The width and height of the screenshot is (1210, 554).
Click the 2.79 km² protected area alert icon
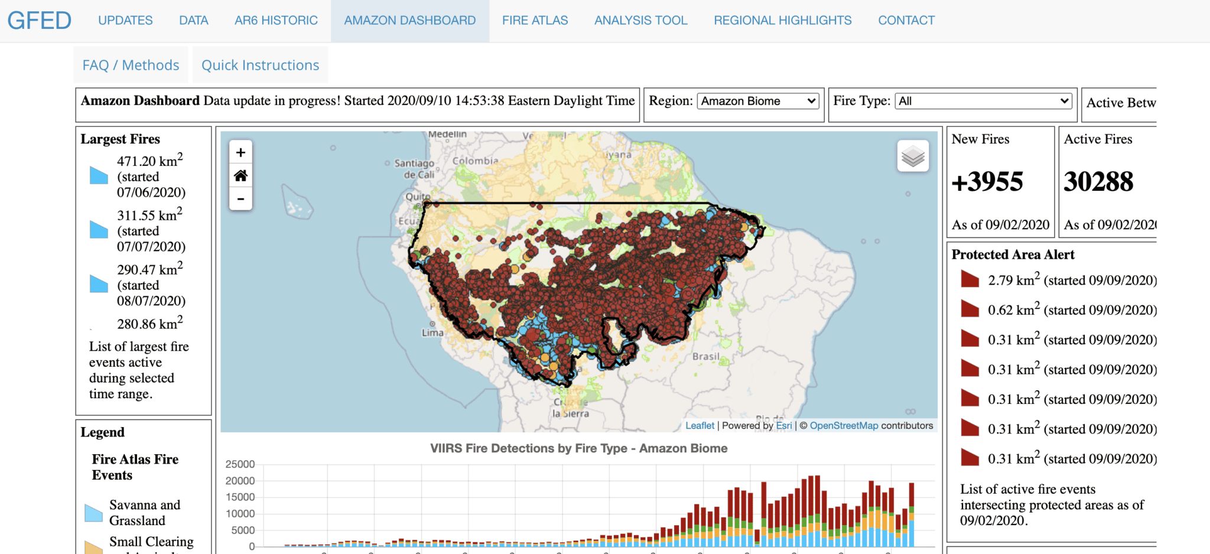pyautogui.click(x=969, y=279)
